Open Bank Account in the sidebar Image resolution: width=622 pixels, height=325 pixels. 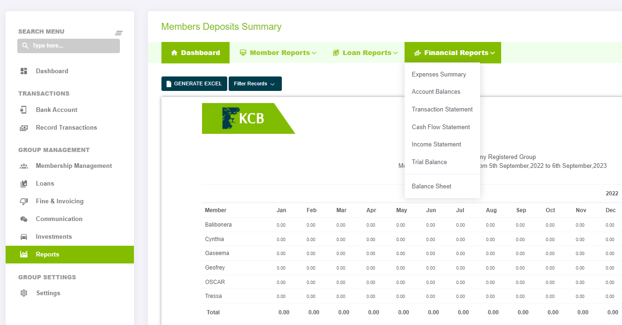point(56,110)
